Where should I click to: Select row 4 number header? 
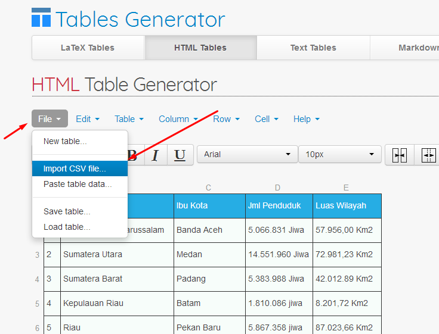tap(37, 279)
